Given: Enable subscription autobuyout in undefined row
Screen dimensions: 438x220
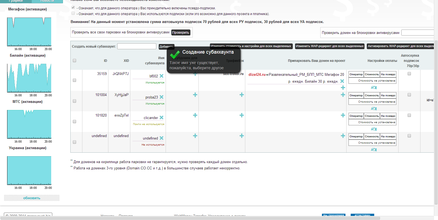Looking at the screenshot, I should tap(409, 136).
